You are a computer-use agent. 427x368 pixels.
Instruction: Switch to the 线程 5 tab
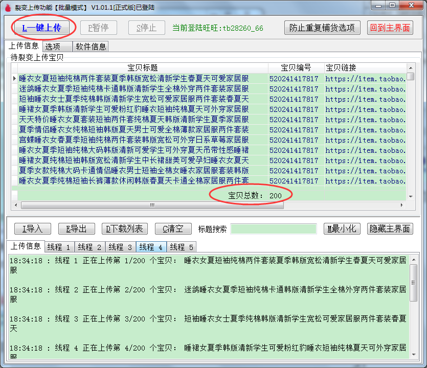[x=182, y=246]
